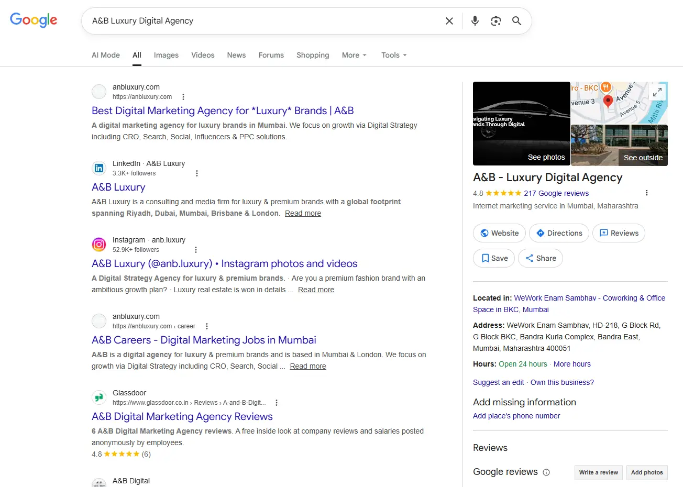Open Google Lens image search icon
This screenshot has height=487, width=683.
click(x=495, y=21)
